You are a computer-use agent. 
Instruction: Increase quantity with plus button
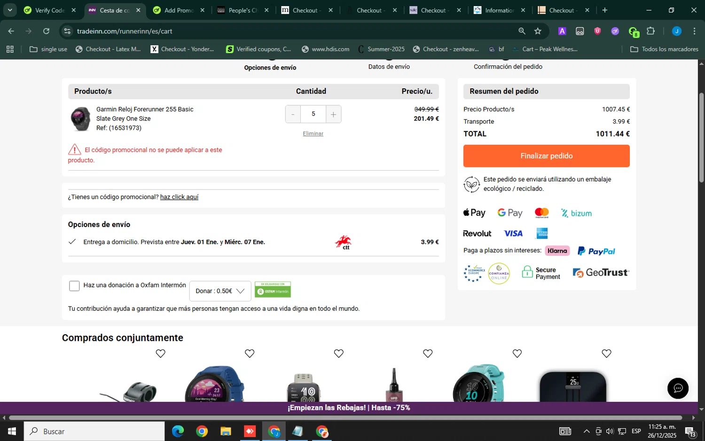pos(333,114)
